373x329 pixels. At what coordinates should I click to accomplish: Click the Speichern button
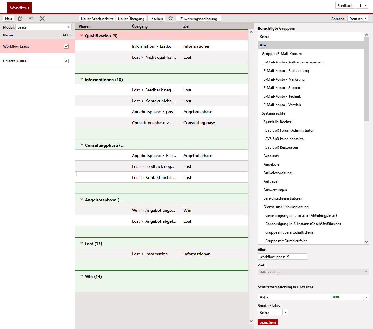[x=268, y=322]
